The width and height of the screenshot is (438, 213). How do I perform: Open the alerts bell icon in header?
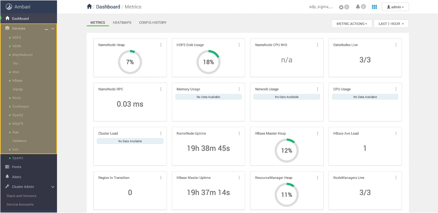coord(358,7)
